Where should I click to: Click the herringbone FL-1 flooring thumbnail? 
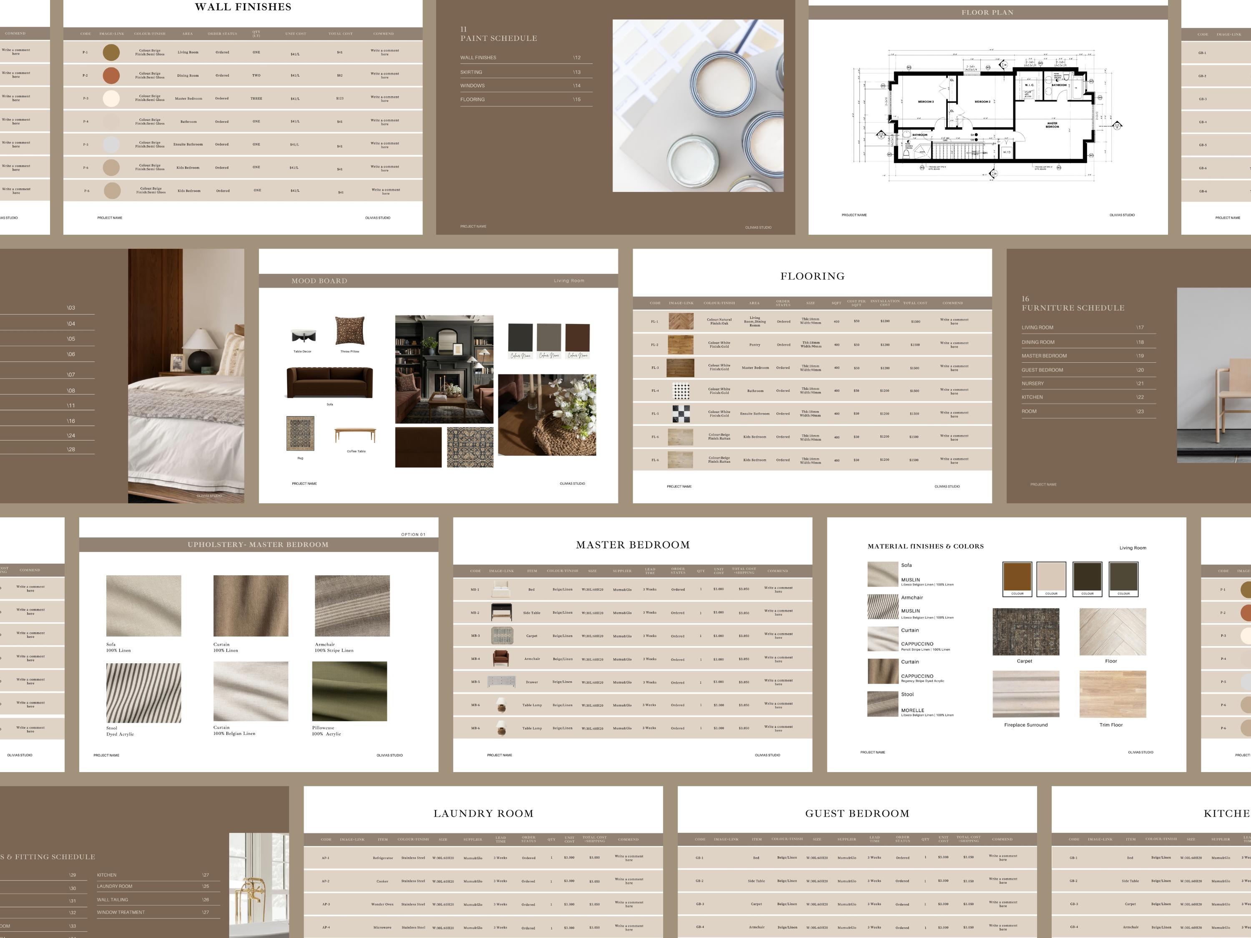point(681,321)
